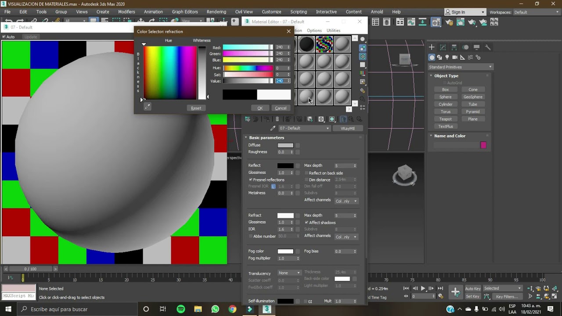Open the Modify panel tab icon

point(443,47)
